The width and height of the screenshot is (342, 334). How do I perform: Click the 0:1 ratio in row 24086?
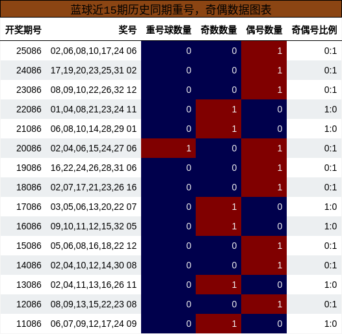[330, 70]
